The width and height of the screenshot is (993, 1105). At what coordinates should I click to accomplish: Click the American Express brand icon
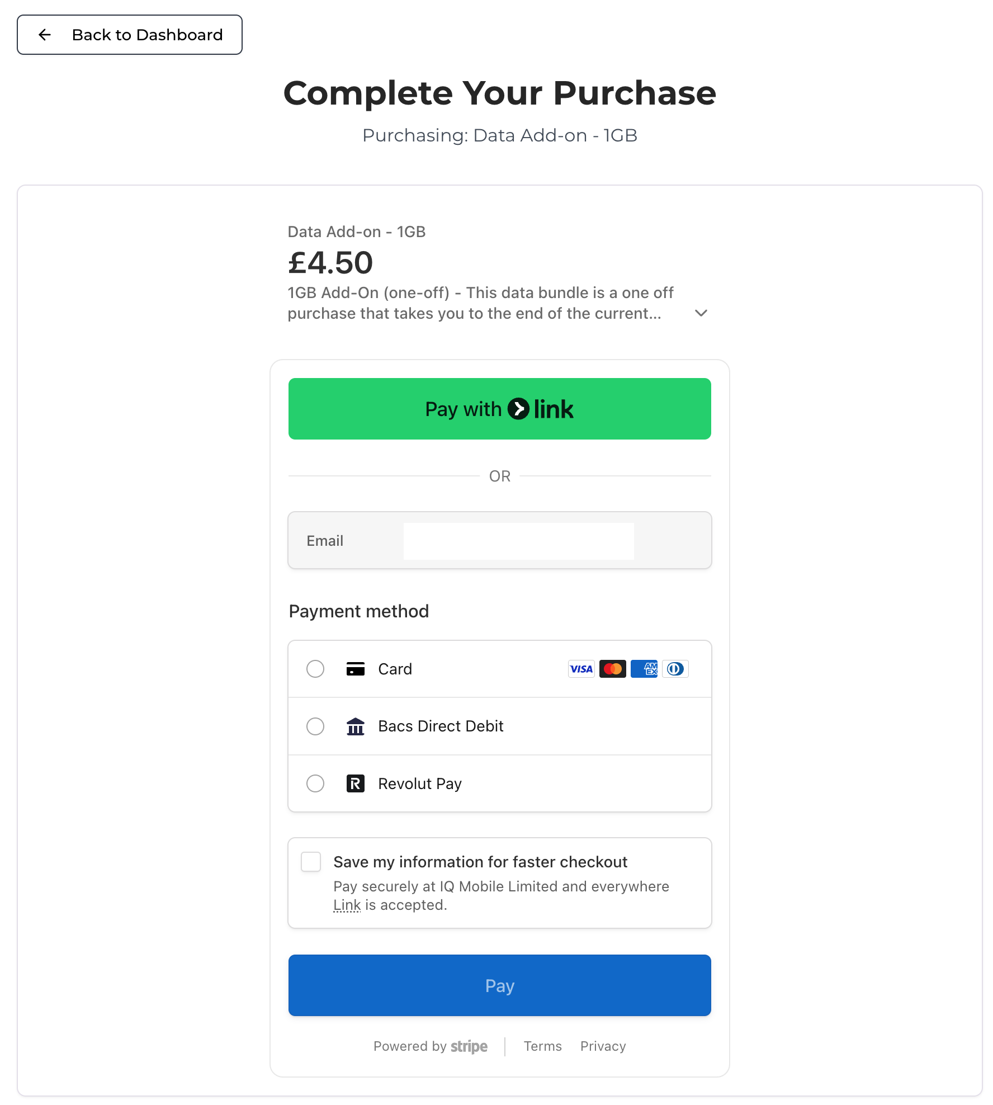644,669
